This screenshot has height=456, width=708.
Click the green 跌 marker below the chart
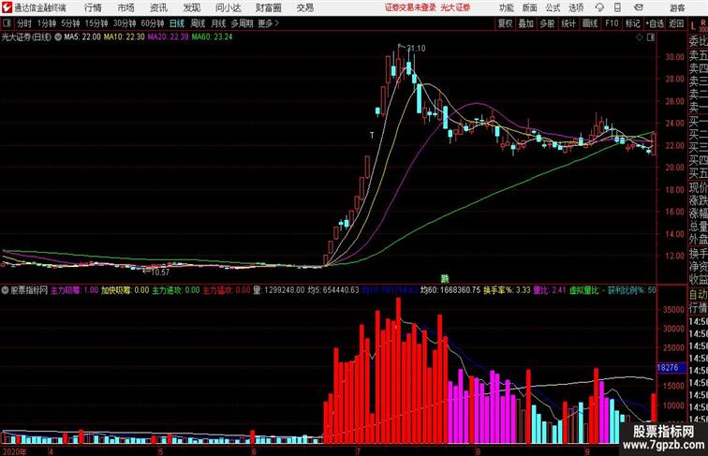[445, 279]
